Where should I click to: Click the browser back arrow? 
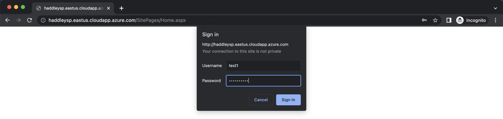[7, 20]
